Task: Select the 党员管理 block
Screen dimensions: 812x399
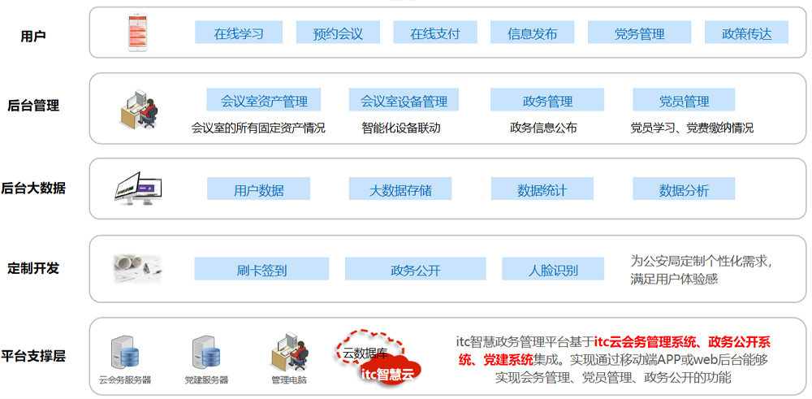Action: point(683,101)
